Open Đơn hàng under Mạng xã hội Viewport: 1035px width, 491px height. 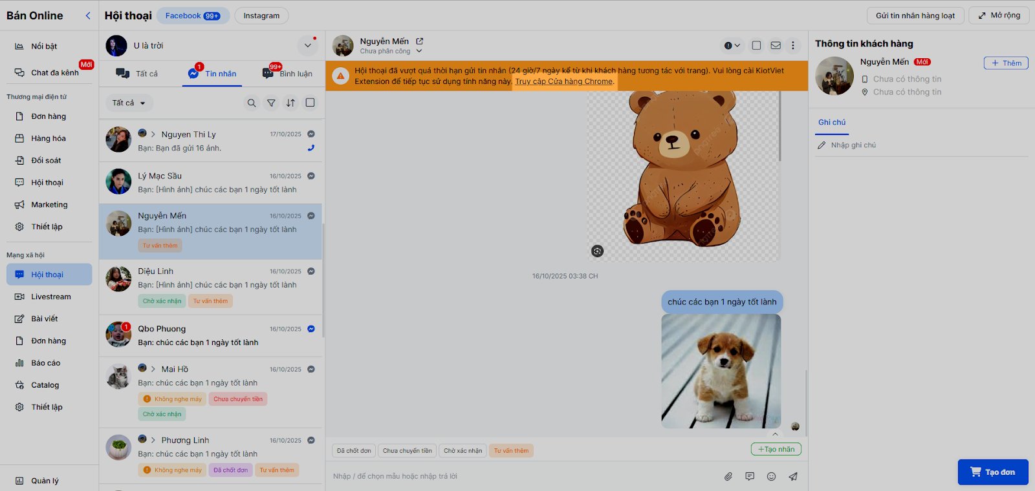[x=49, y=341]
